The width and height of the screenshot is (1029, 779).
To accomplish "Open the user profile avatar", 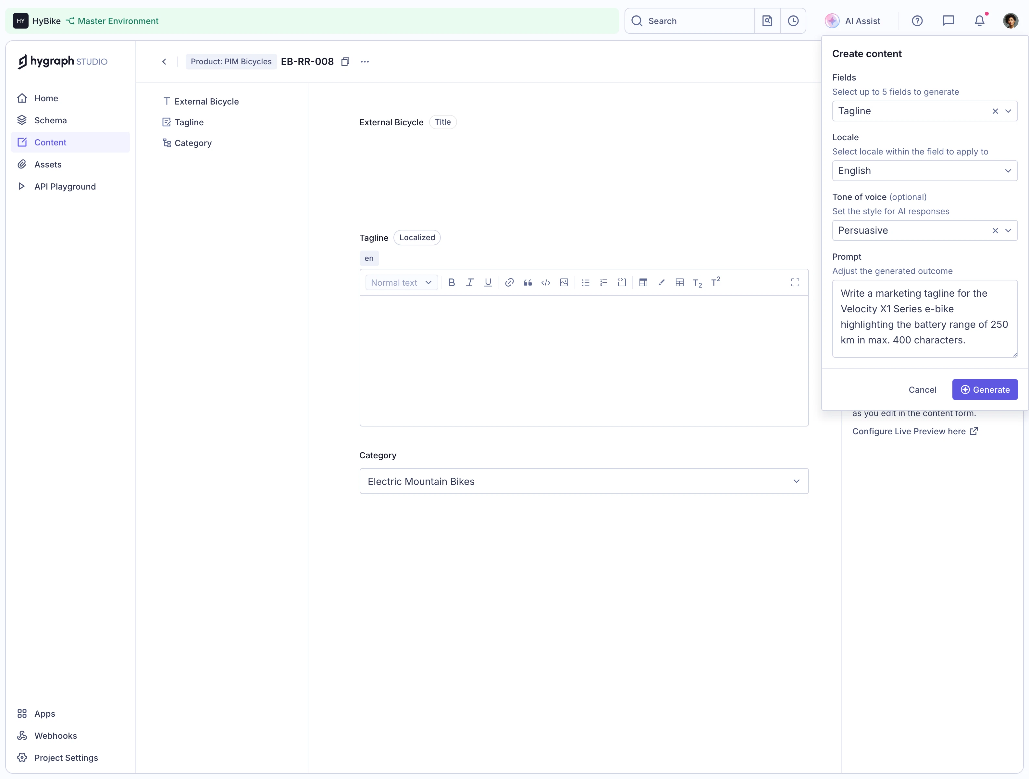I will click(1010, 21).
